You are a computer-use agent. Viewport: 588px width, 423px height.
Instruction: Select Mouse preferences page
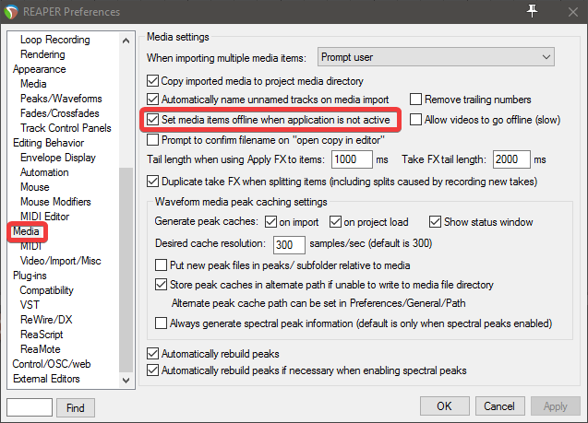pos(34,187)
